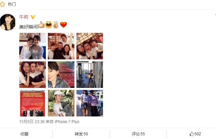Open the timestamp link 11月5日 23:36
This screenshot has width=216, height=139.
click(32, 122)
